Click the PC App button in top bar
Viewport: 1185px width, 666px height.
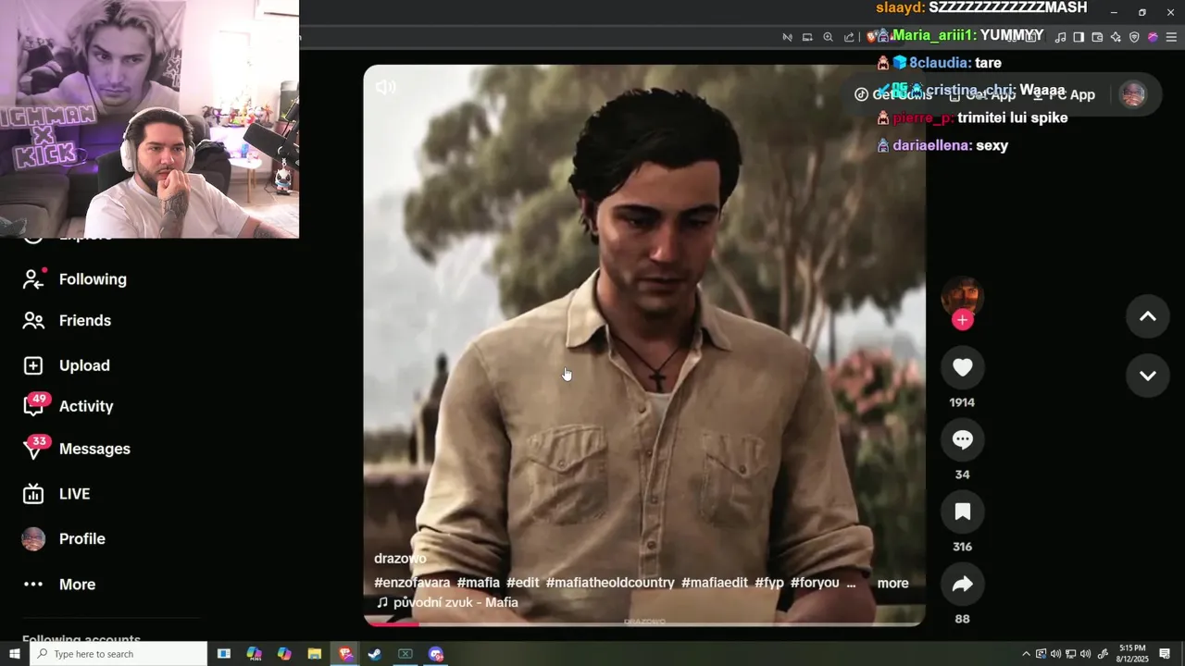[1064, 94]
